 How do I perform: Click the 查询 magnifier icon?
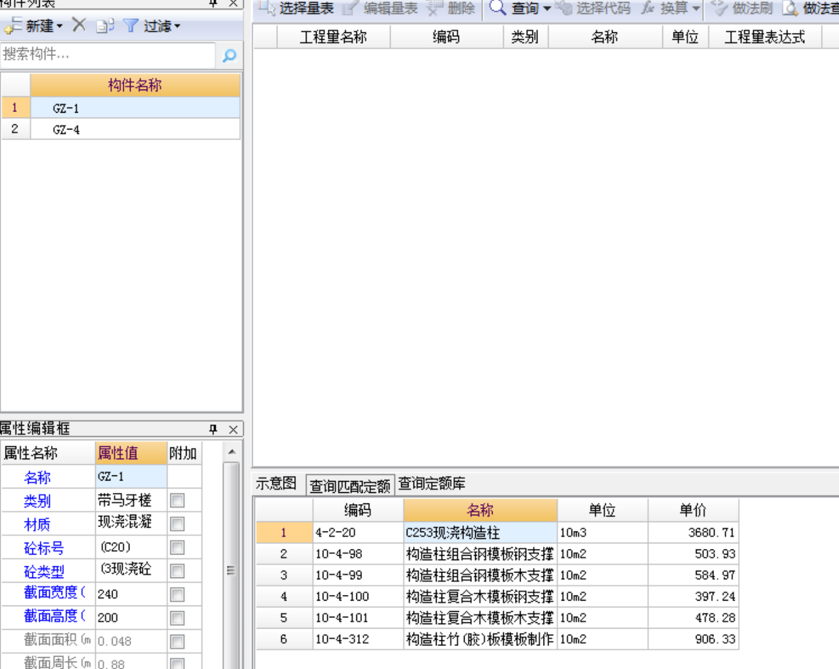point(498,7)
